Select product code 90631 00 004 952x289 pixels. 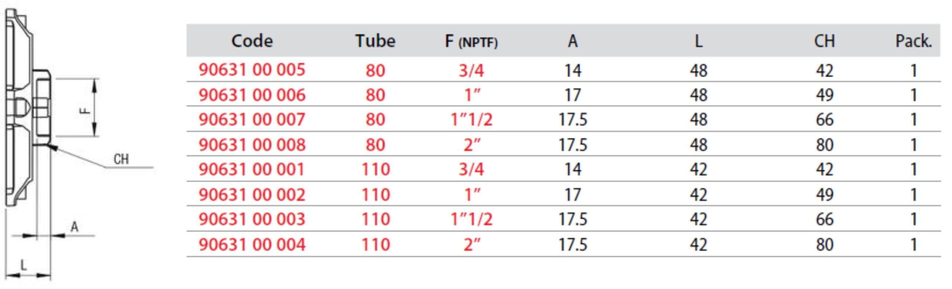pos(252,244)
